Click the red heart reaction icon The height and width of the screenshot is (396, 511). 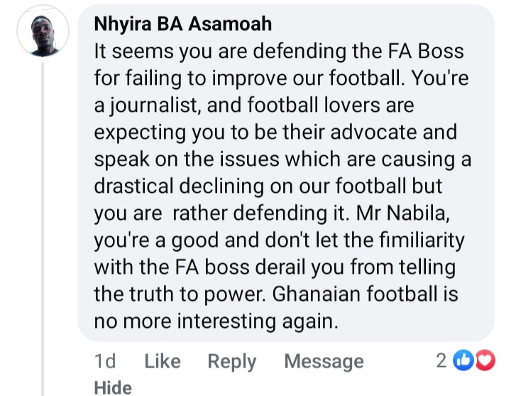click(x=483, y=360)
